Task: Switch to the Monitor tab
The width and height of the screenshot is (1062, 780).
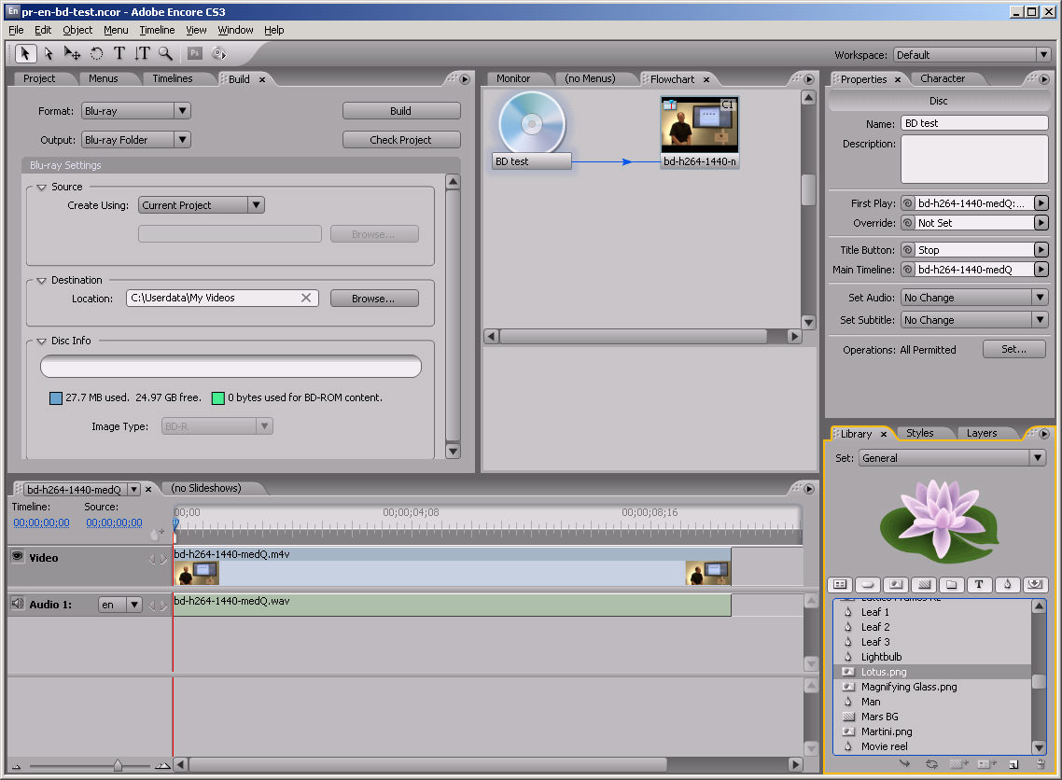Action: click(x=512, y=78)
